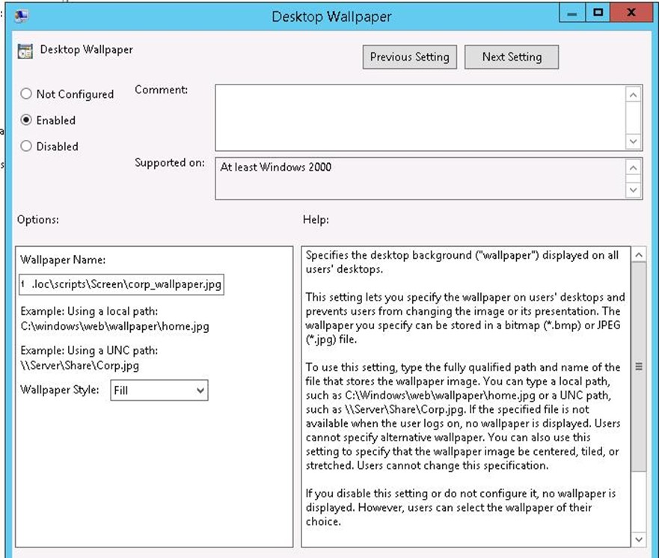Viewport: 659px width, 558px height.
Task: Click the up arrow on Help panel scrollbar
Action: point(639,254)
